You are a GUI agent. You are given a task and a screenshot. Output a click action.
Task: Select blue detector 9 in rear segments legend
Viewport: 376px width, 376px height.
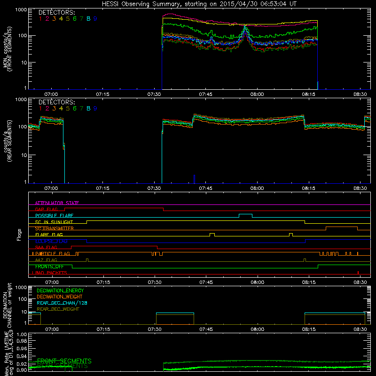(x=95, y=109)
